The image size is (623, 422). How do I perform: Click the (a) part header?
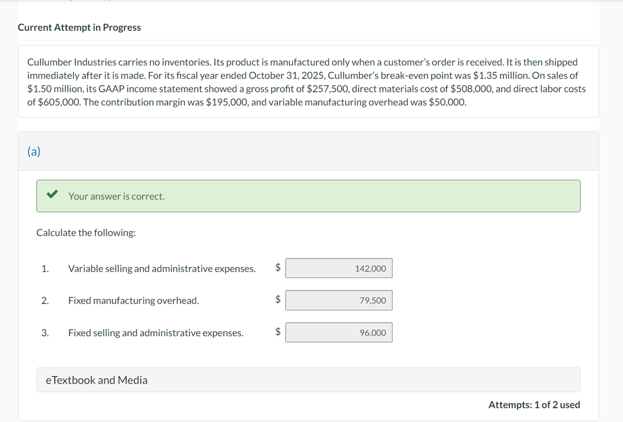tap(34, 151)
